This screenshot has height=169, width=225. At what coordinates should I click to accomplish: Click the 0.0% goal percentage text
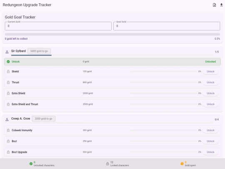pos(217,39)
